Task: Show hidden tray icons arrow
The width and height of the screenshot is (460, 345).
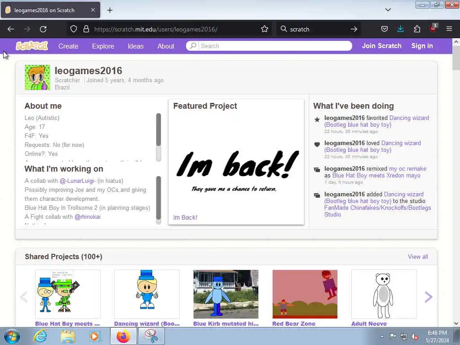Action: pos(382,336)
